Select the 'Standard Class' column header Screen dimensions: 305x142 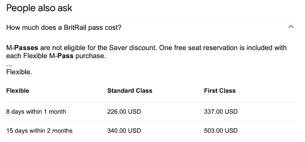click(130, 91)
